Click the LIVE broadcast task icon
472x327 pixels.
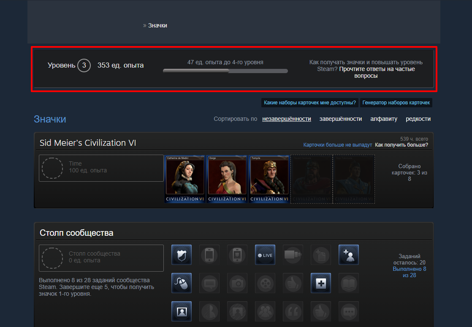[x=265, y=255]
